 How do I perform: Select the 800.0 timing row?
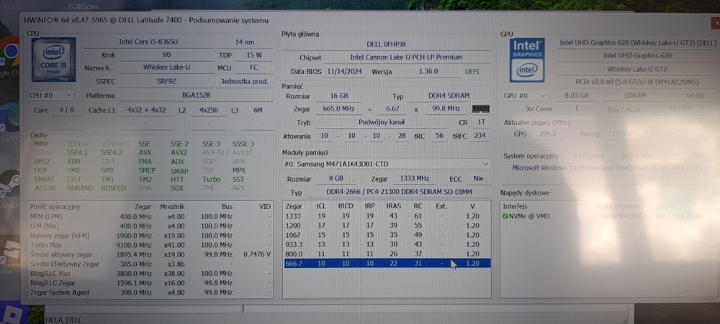click(387, 254)
